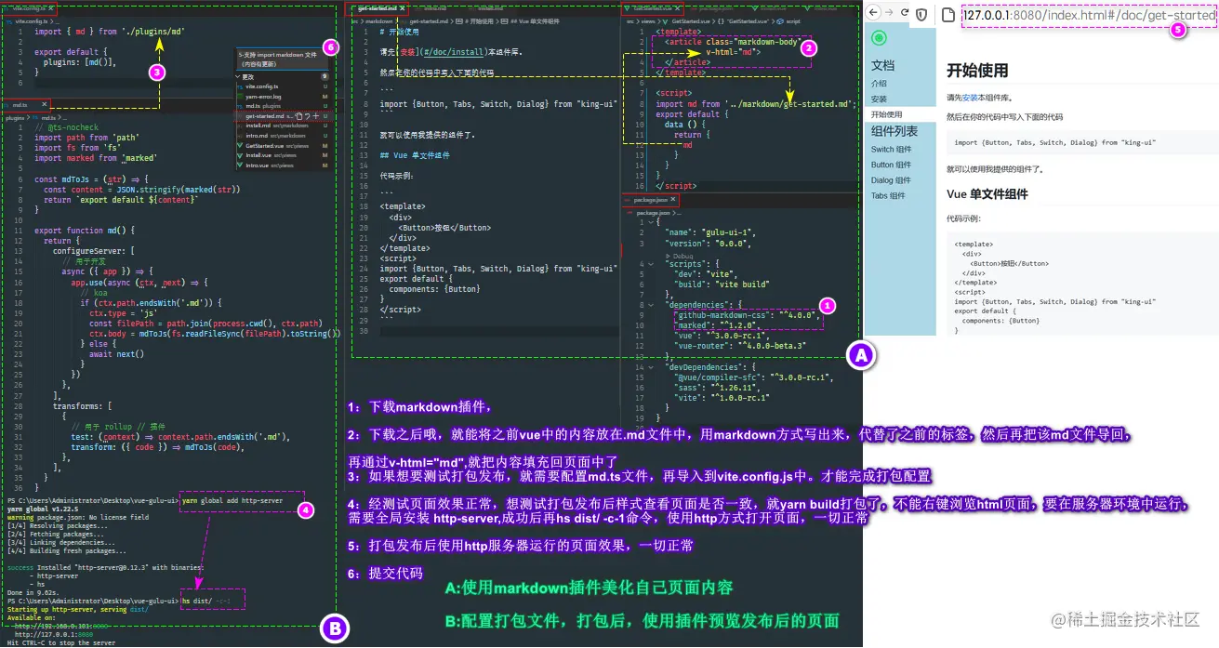Click views breadcrumb in GetStarted.vue editor

pos(648,21)
